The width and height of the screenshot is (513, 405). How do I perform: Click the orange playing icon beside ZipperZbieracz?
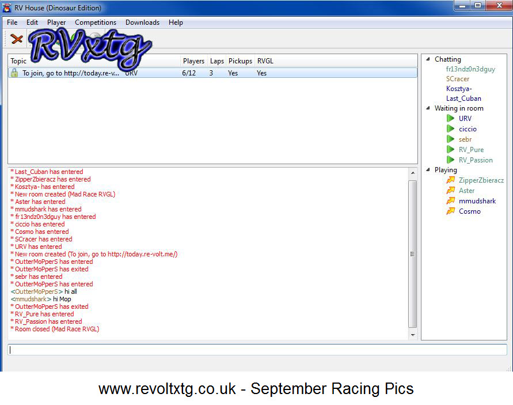tap(451, 180)
